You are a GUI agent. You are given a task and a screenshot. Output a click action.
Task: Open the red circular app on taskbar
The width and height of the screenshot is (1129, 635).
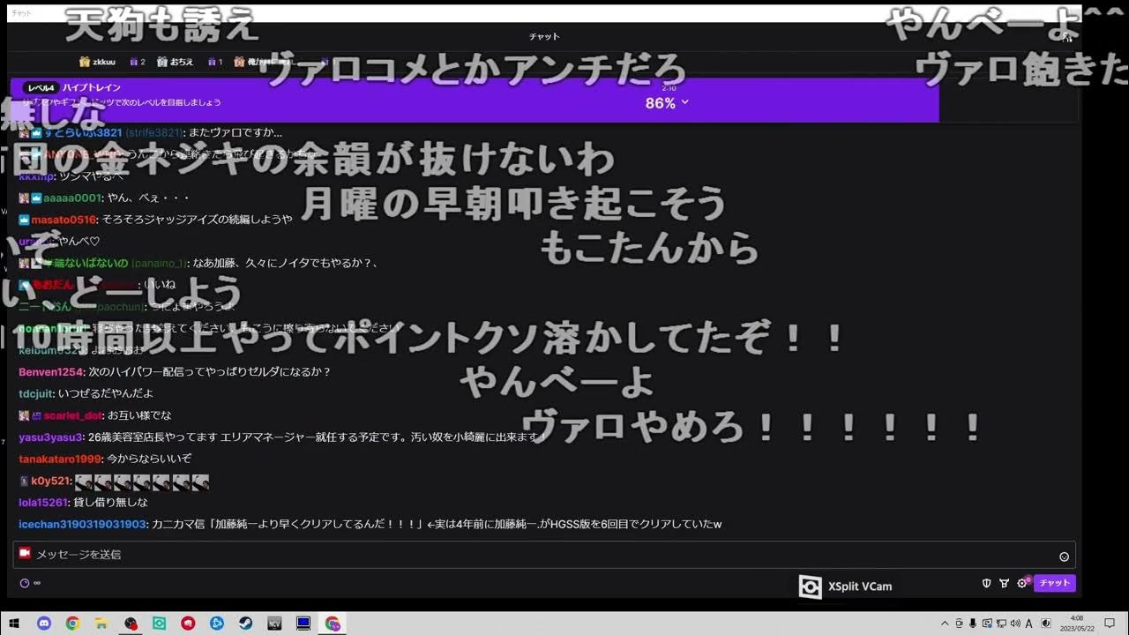[x=188, y=624]
